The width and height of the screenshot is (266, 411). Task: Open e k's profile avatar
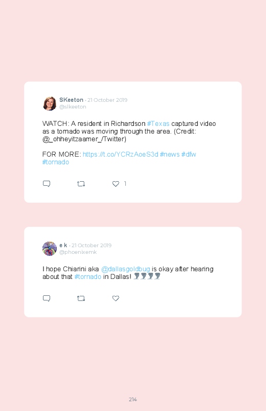pyautogui.click(x=50, y=249)
